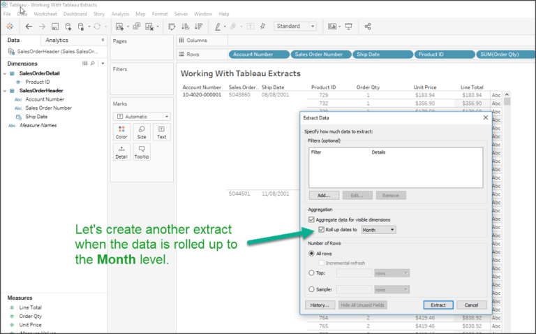Expand the Automatic mark type dropdown

click(142, 116)
